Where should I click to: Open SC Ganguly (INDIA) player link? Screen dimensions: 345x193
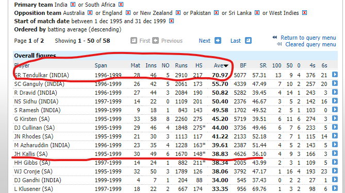[39, 84]
